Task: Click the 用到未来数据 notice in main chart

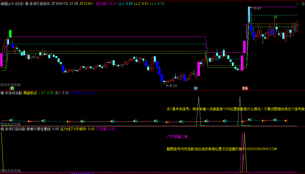Action: click(x=10, y=85)
